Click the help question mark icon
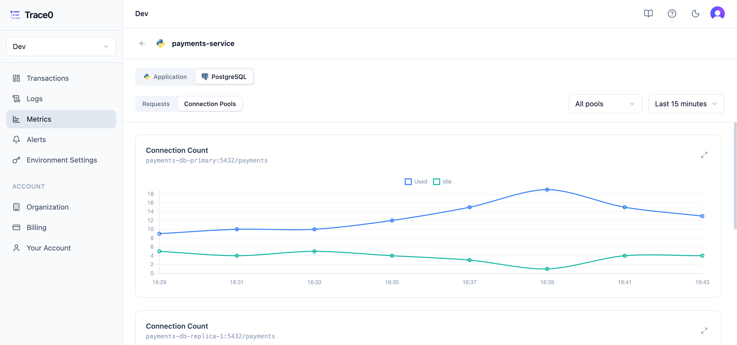Image resolution: width=737 pixels, height=345 pixels. pos(671,14)
